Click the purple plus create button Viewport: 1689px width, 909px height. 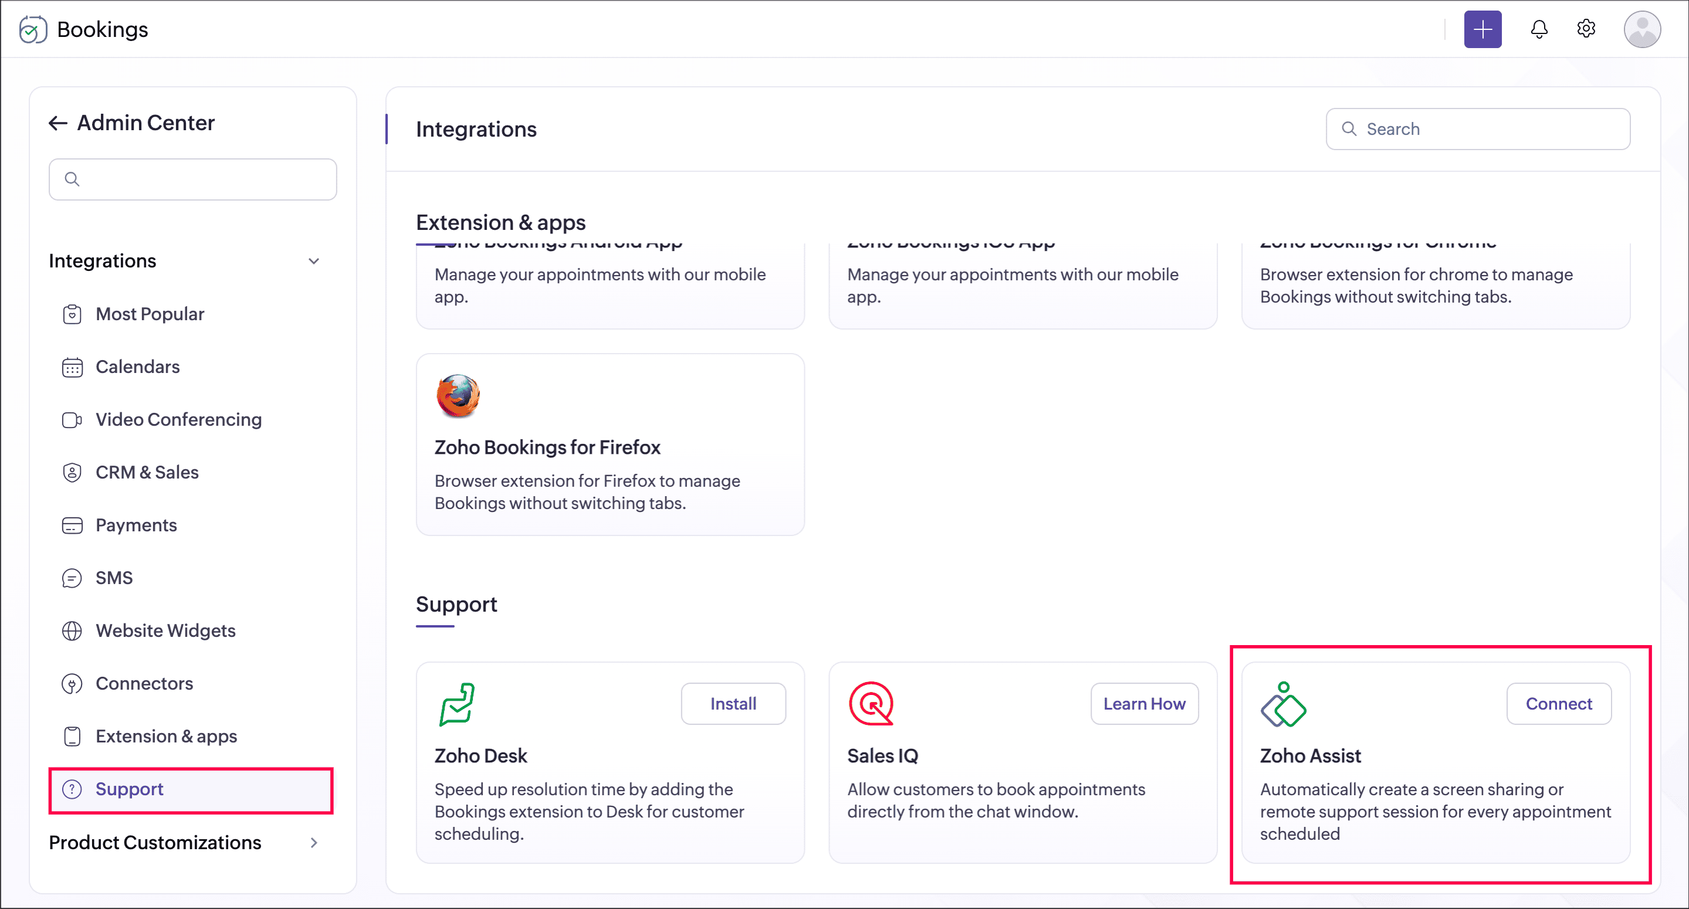[1482, 29]
